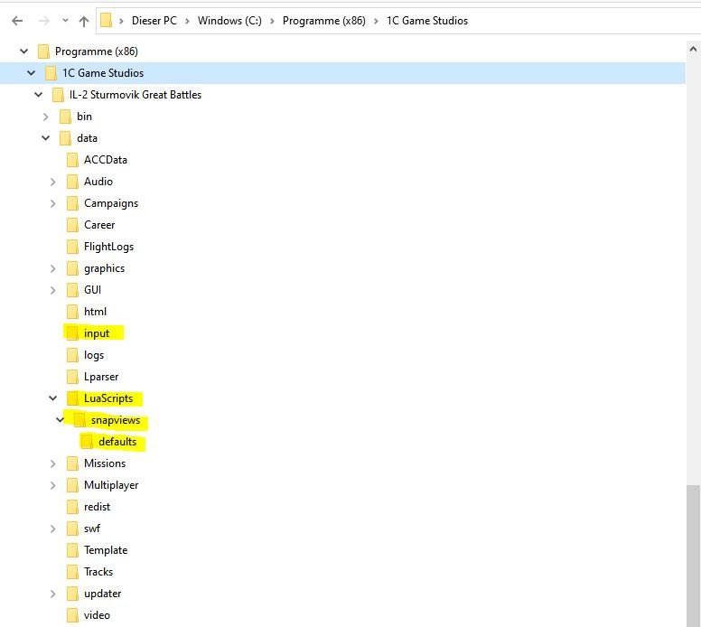Select the swf folder label

pos(92,529)
